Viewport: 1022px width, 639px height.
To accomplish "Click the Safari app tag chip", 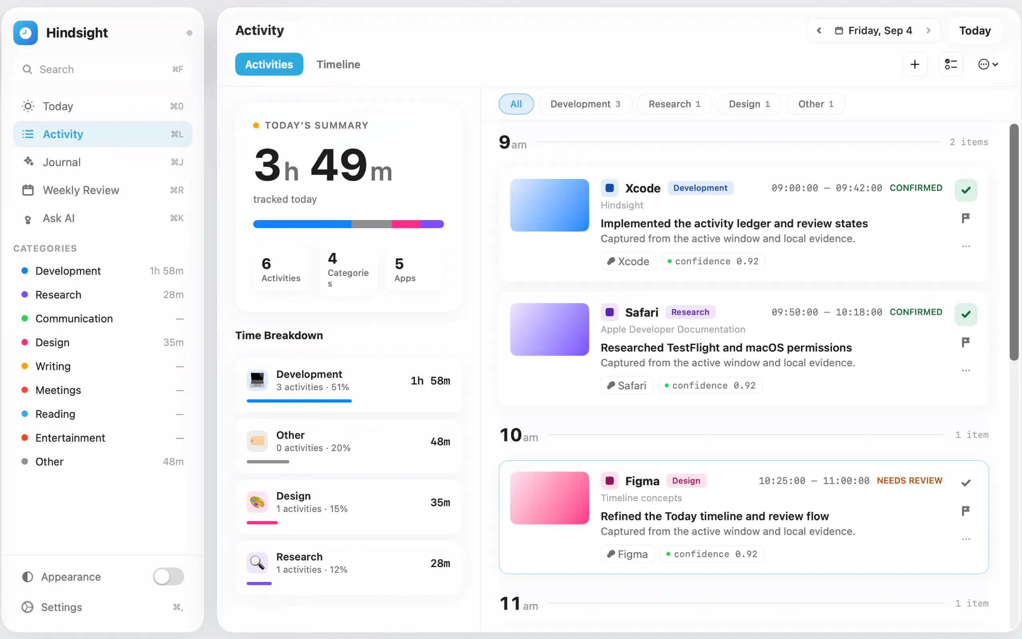I will 627,385.
